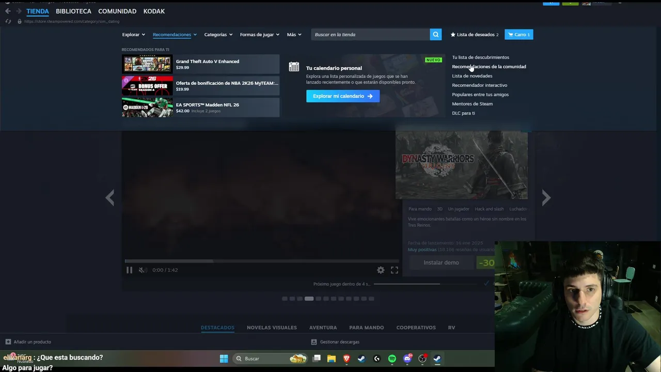Open Task View on the taskbar
Screen dimensions: 661x372
coord(317,359)
